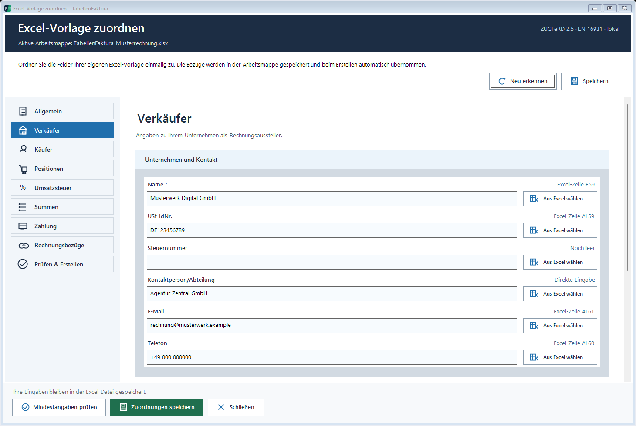Click the Kontaktperson/Abteilung input field
This screenshot has width=636, height=426.
[x=332, y=294]
